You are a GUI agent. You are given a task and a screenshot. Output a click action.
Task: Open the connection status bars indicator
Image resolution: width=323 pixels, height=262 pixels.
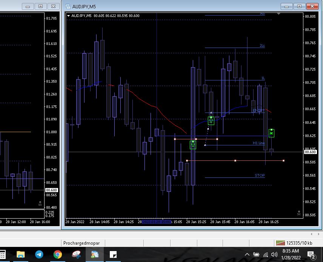coord(280,243)
